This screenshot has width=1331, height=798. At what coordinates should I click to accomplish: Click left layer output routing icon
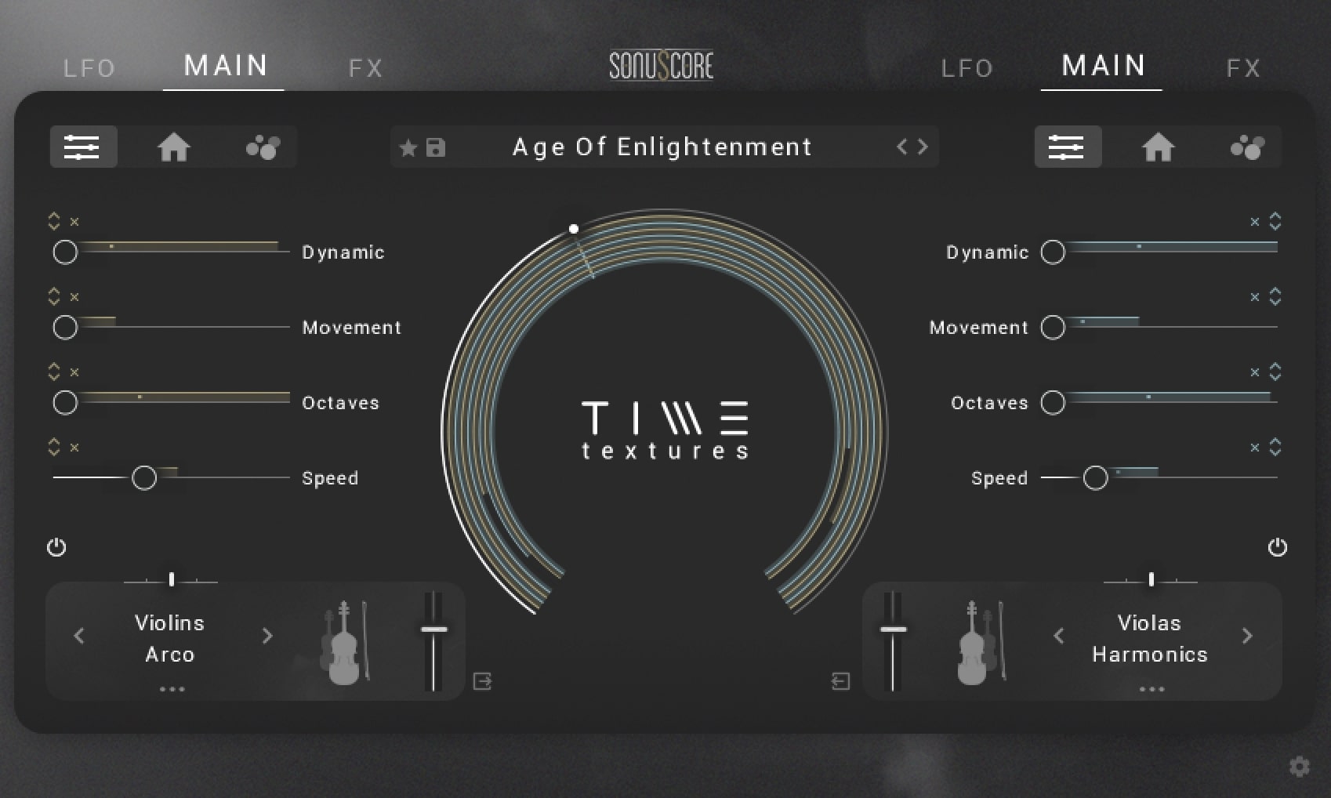(x=482, y=681)
